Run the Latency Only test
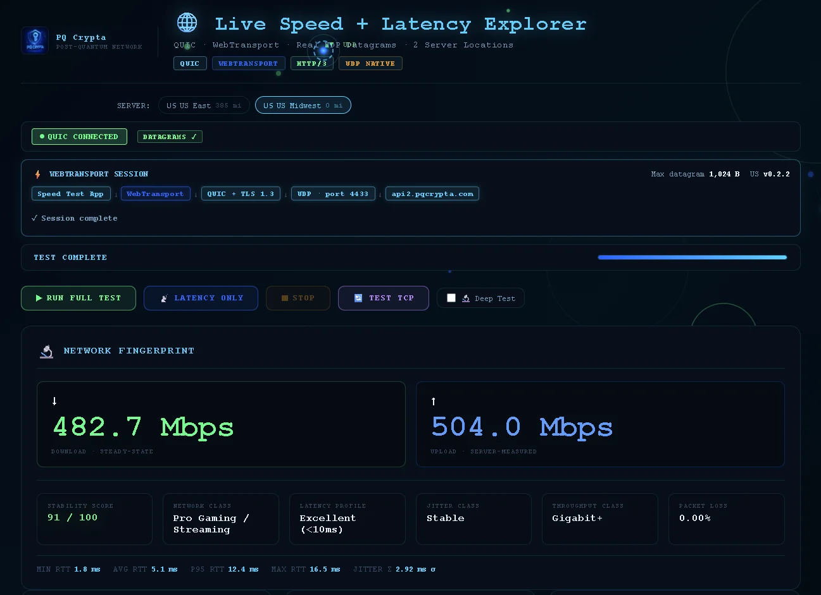821x595 pixels. [201, 298]
